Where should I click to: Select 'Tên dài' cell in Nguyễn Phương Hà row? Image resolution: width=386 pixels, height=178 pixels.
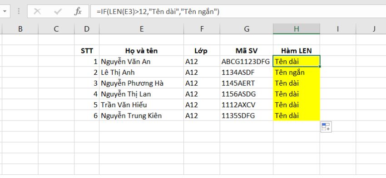(x=297, y=83)
